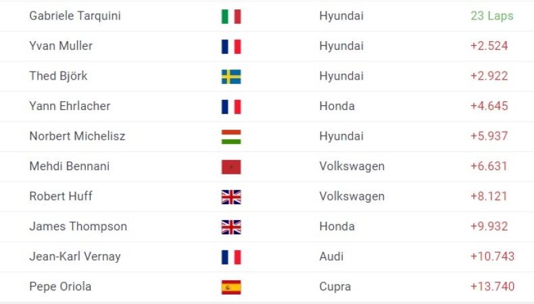Screen dimensions: 534x304
Task: Click the Spanish flag next to Pepe Oriola
Action: [231, 287]
